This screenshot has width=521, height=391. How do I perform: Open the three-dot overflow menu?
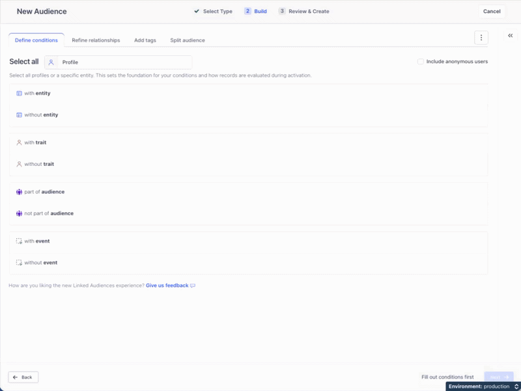coord(481,37)
